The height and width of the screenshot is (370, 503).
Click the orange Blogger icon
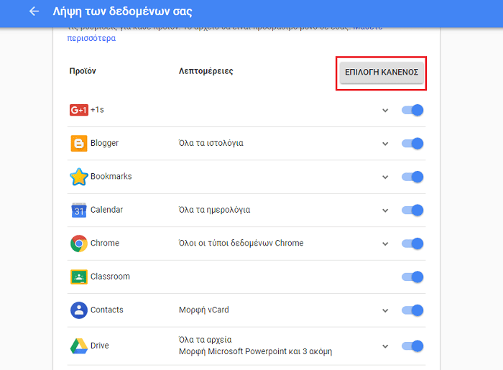(x=78, y=143)
